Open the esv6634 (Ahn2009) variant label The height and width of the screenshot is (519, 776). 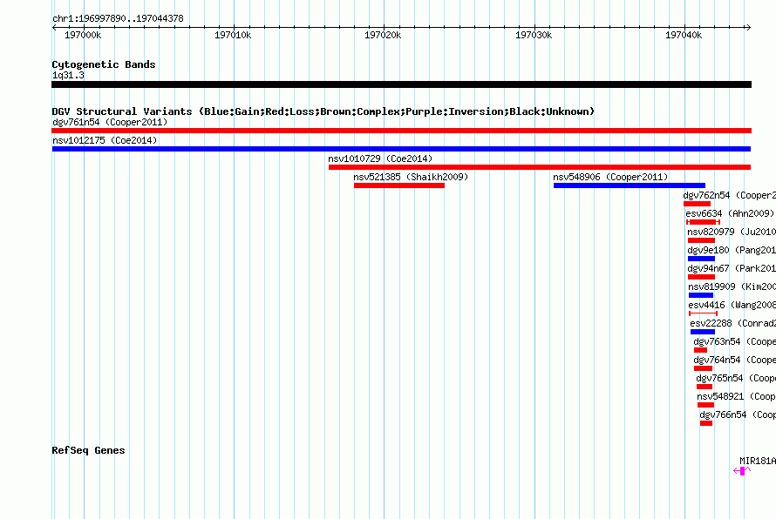point(730,213)
